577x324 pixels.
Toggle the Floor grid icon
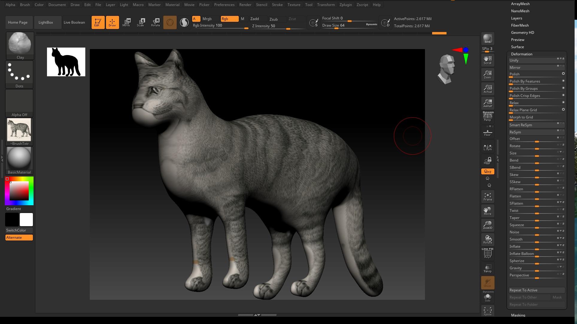click(488, 133)
